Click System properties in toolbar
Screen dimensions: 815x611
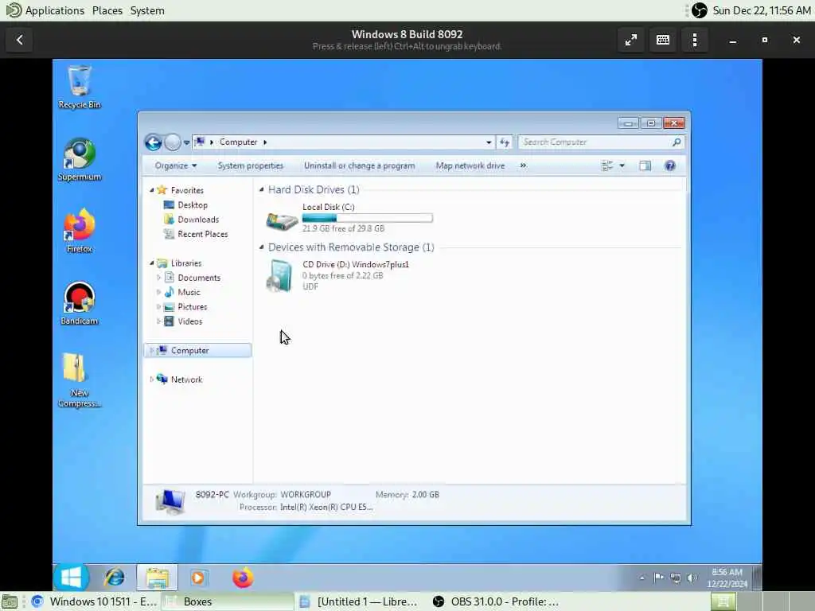click(250, 165)
